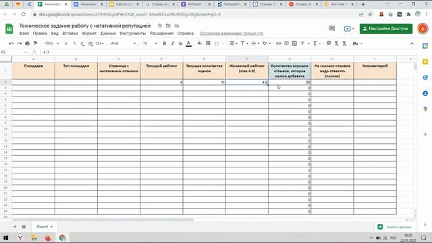Open the Справка menu

pos(186,33)
